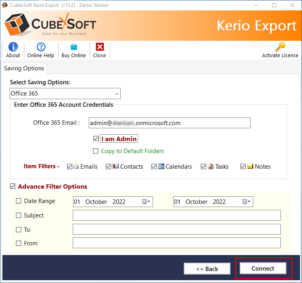Open calendar picker for start date

[x=147, y=202]
